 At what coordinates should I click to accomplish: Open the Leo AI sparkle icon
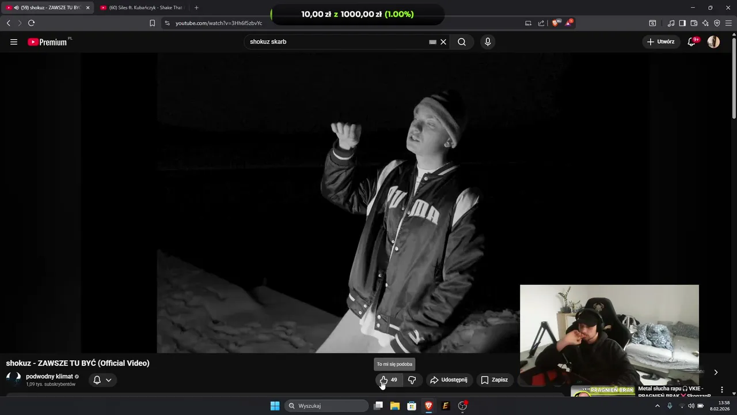pyautogui.click(x=705, y=23)
